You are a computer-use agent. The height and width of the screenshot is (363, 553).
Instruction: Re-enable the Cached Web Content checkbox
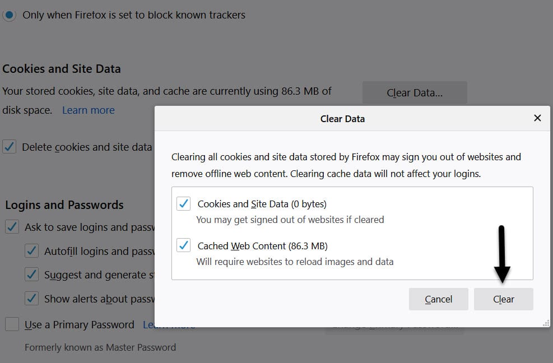pyautogui.click(x=183, y=245)
